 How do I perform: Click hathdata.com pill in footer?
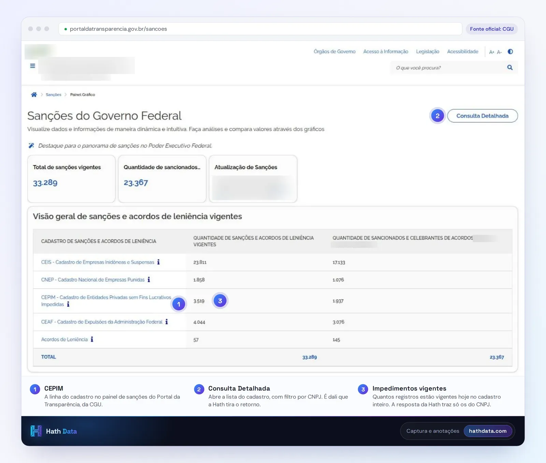click(488, 431)
